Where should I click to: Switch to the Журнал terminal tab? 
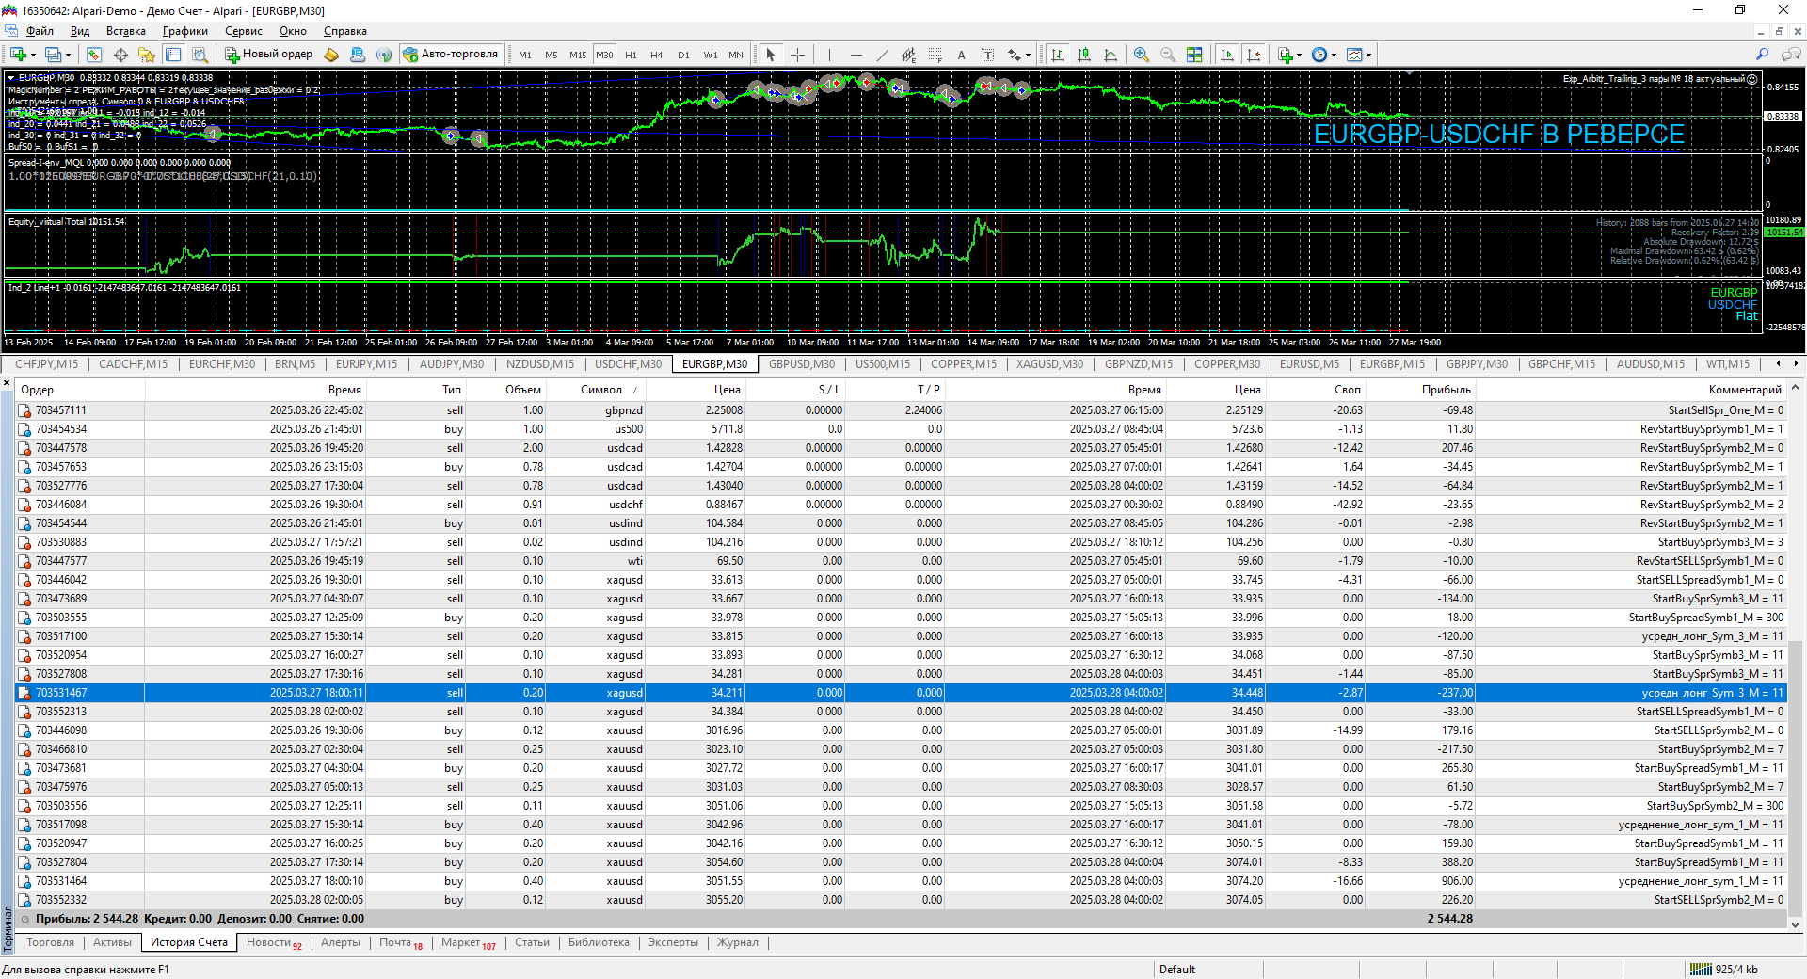[x=737, y=942]
